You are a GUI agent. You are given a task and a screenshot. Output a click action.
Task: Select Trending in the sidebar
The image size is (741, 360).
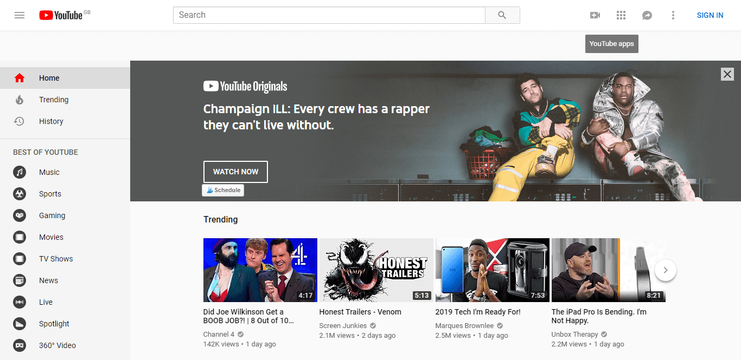pos(65,100)
